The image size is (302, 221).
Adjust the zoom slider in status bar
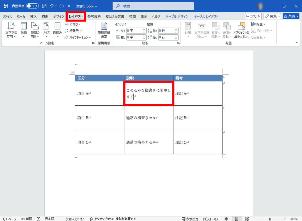(x=270, y=219)
